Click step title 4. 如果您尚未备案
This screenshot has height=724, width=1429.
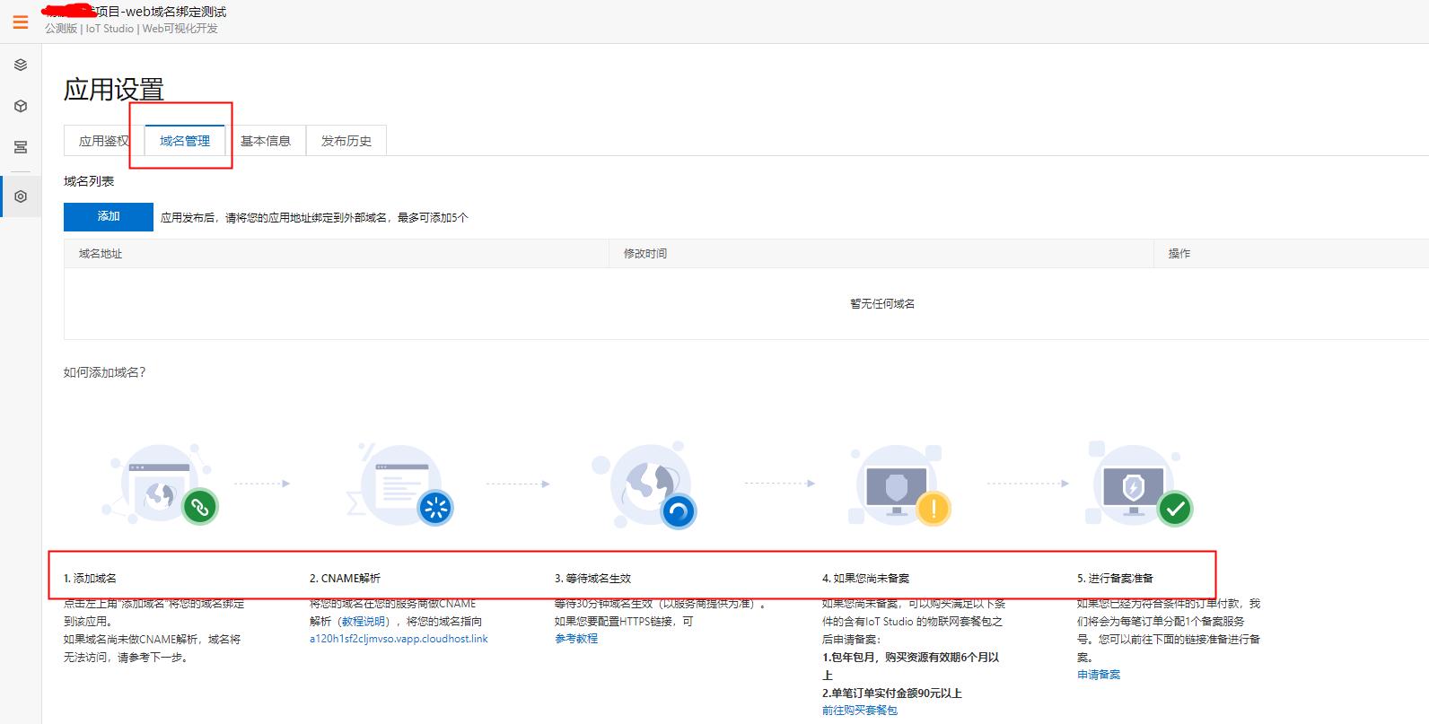pos(865,579)
